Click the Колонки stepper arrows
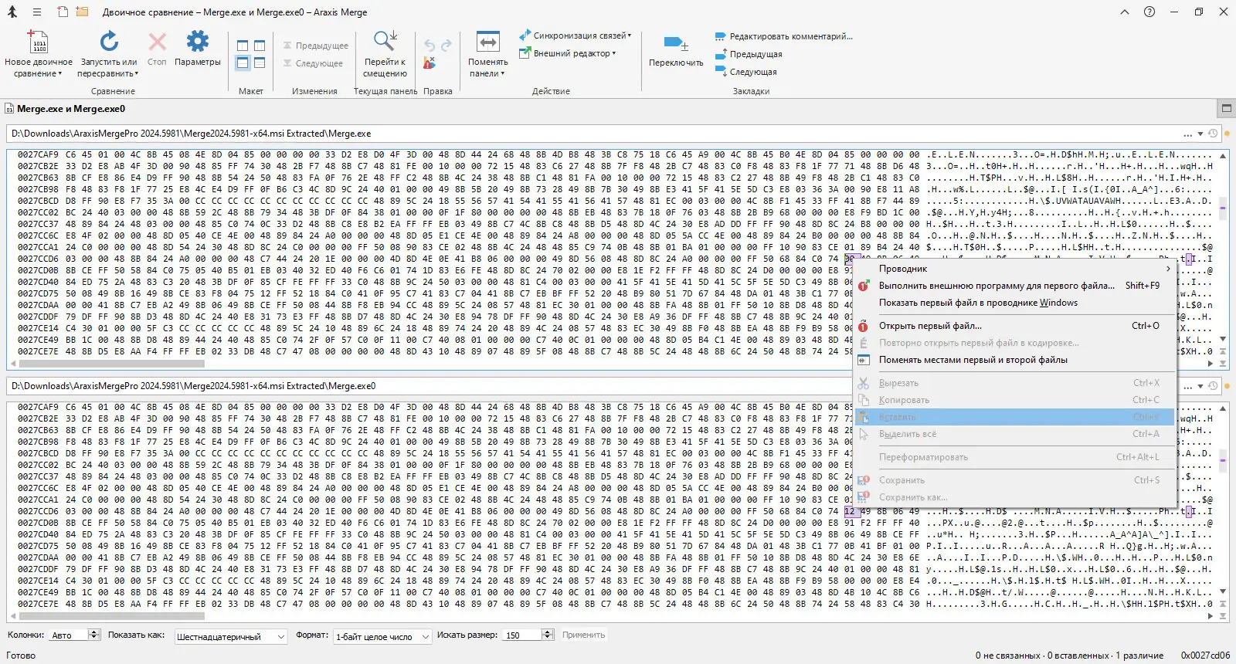This screenshot has height=664, width=1236. click(94, 635)
